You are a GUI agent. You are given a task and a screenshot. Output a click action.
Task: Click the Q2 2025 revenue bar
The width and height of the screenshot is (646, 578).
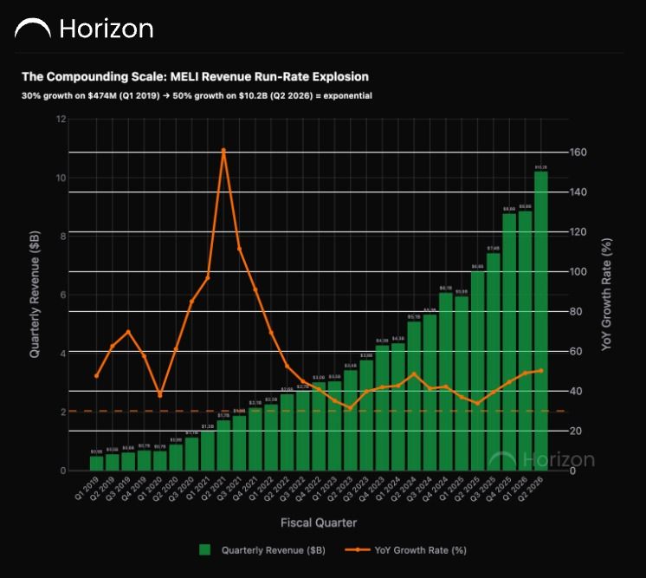pos(477,371)
